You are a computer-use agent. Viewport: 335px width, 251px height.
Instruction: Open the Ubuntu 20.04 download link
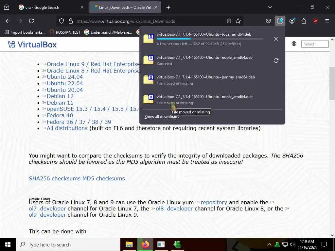pos(65,90)
